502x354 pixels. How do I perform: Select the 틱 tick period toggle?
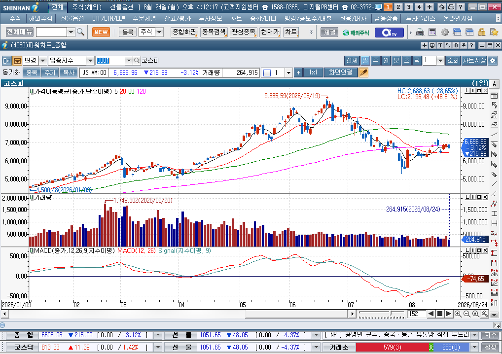417,61
